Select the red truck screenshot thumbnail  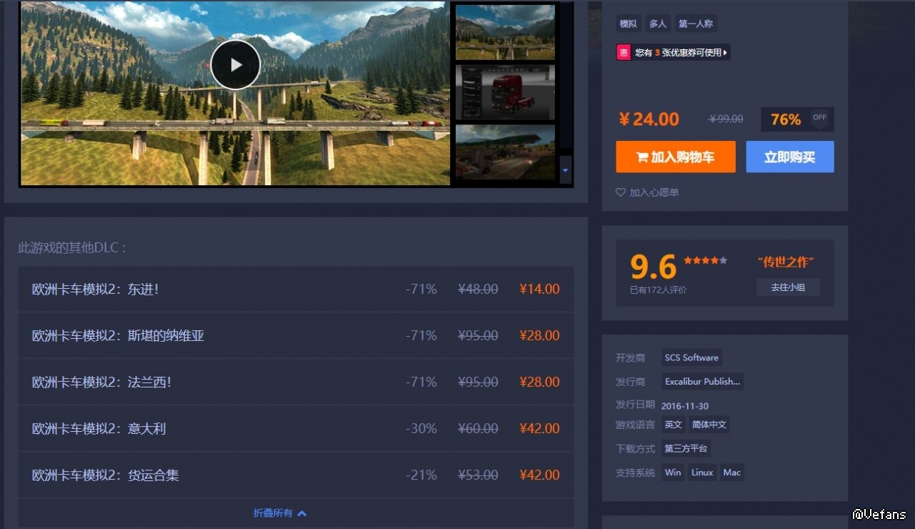(505, 93)
